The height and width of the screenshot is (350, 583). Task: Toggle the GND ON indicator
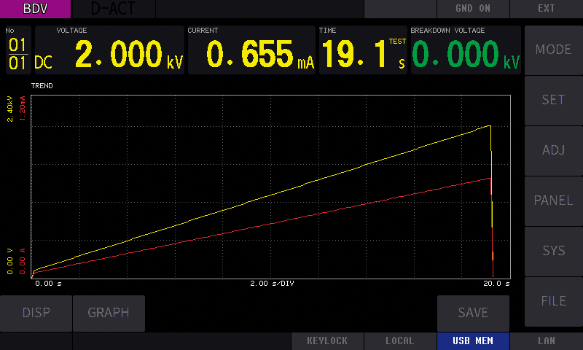click(473, 9)
